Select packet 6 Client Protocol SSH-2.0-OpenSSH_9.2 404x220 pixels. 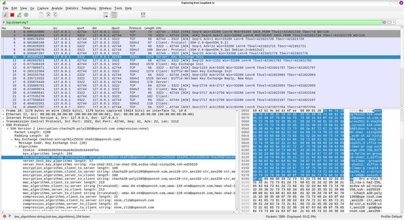point(201,42)
